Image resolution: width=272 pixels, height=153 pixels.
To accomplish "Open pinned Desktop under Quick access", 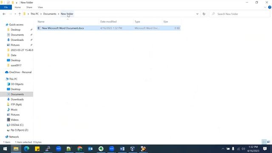I will pyautogui.click(x=16, y=30).
